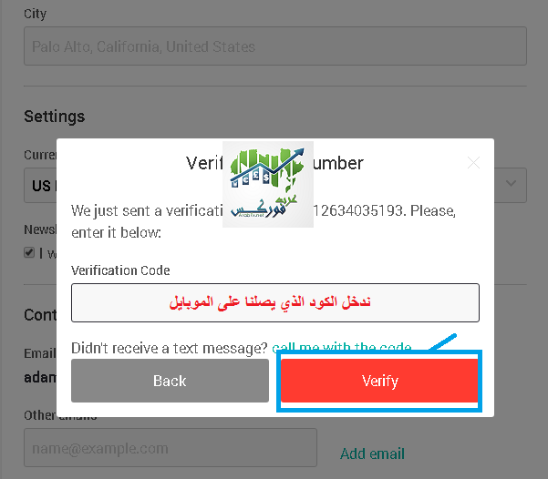Click the Verification Code label
Screen dimensions: 548x479
(x=120, y=270)
